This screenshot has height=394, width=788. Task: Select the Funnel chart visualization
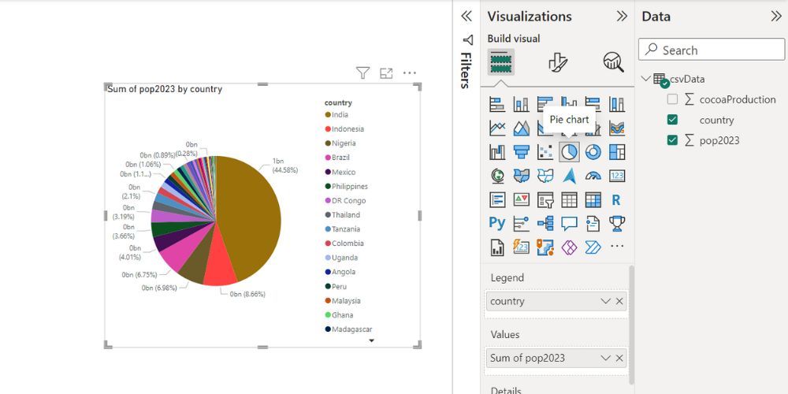coord(521,152)
